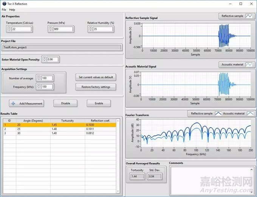257x197 pixels.
Task: Adjust the Pressure stepper arrows
Action: pos(50,29)
